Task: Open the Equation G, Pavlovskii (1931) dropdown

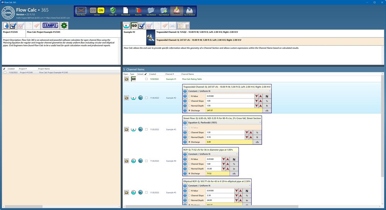Action: point(224,123)
